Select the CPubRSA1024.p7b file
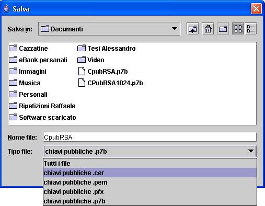The height and width of the screenshot is (206, 265). (x=110, y=83)
